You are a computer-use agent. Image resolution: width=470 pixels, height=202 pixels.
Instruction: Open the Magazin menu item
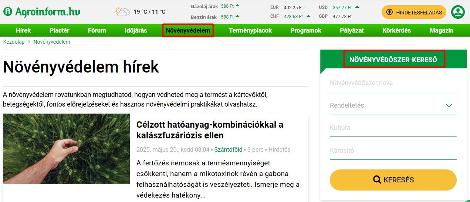click(442, 30)
